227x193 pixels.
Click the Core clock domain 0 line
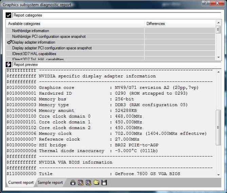[x=74, y=116]
